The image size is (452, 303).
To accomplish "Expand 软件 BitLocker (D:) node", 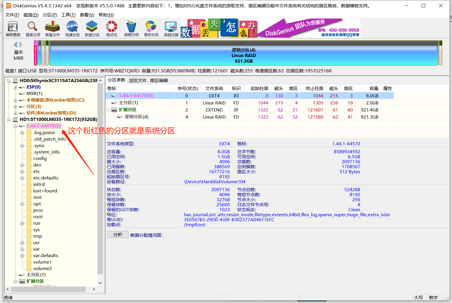I will pyautogui.click(x=16, y=113).
